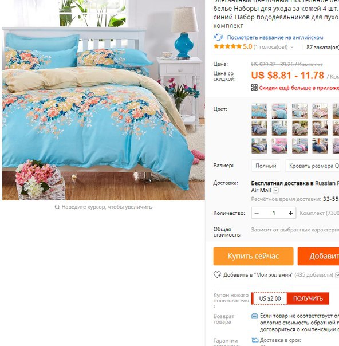
Task: Click the translate icon beside English title link
Action: [x=218, y=37]
